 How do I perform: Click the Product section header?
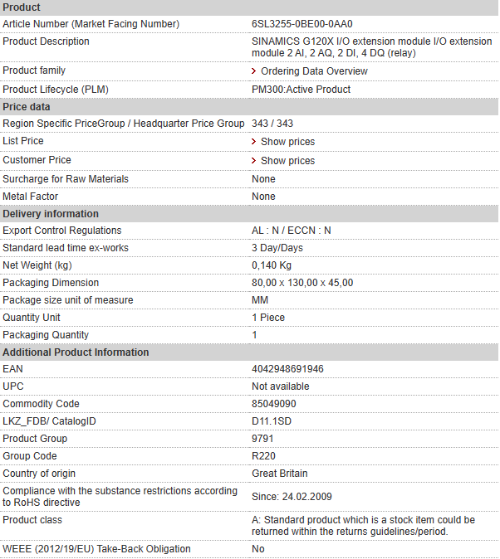(x=249, y=7)
